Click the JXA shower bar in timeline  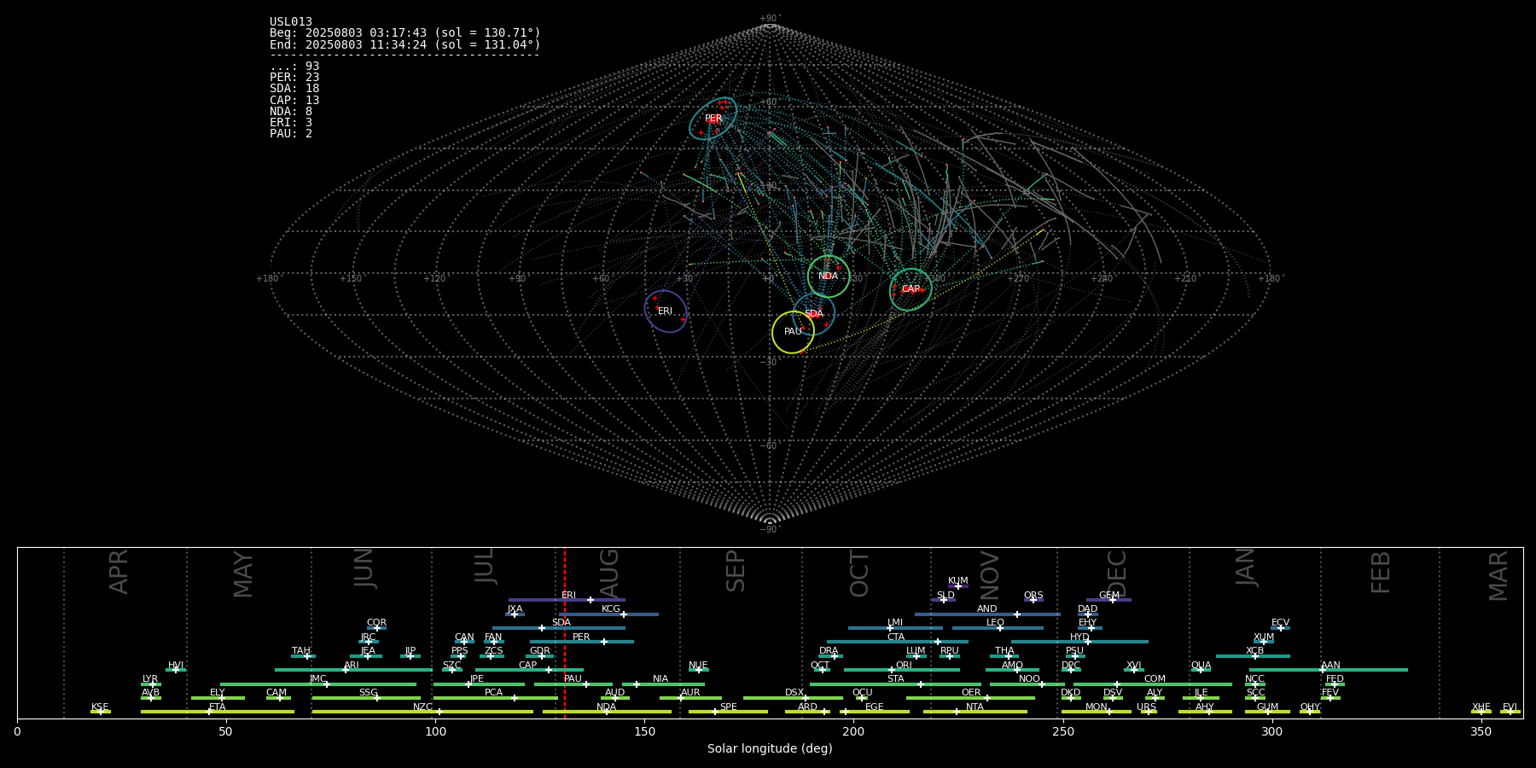click(515, 614)
